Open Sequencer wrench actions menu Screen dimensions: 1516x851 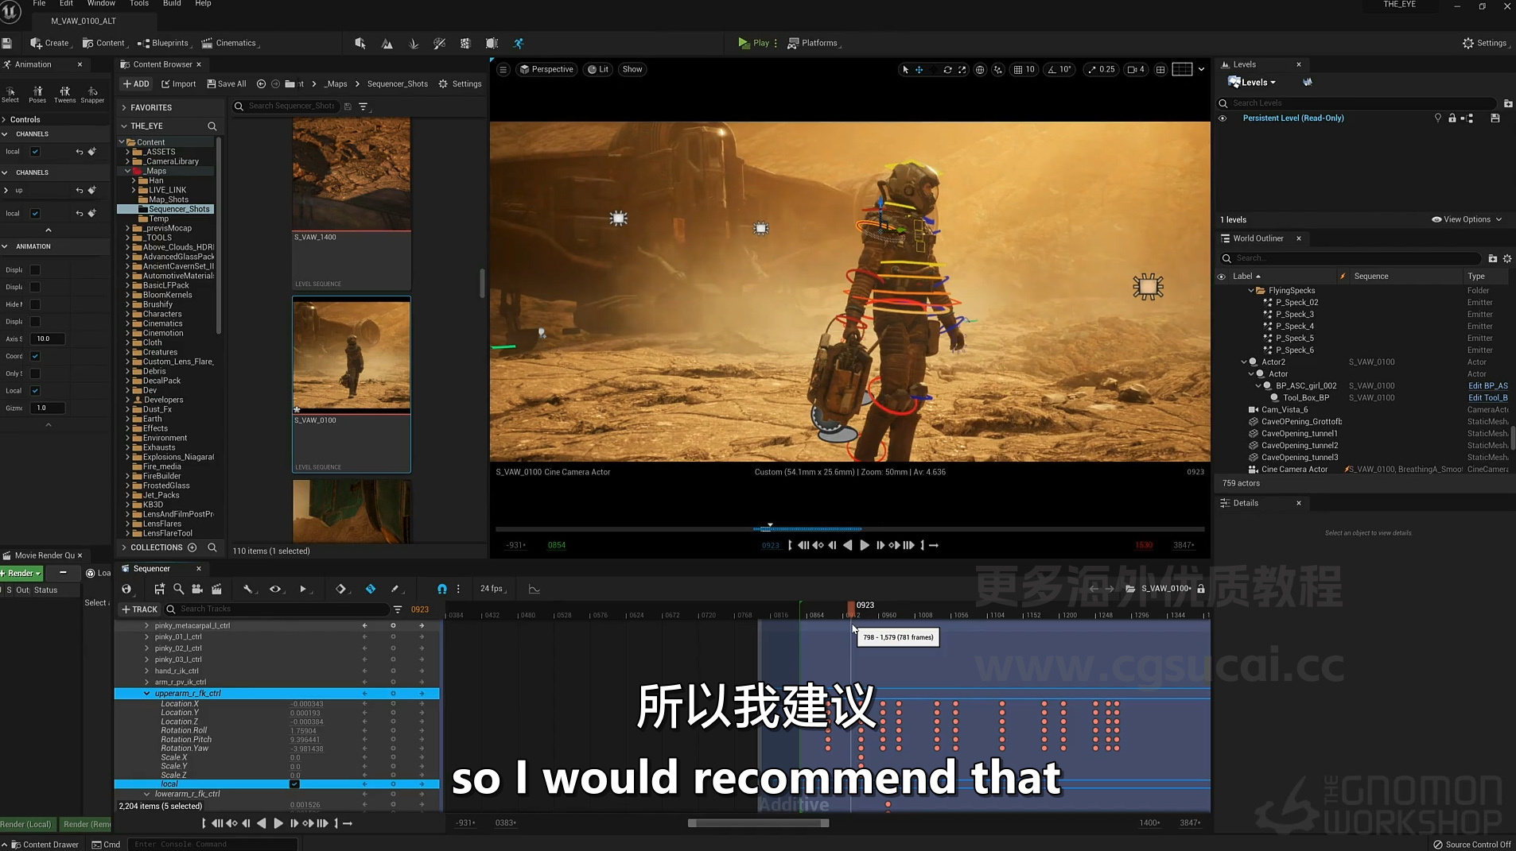(x=249, y=589)
